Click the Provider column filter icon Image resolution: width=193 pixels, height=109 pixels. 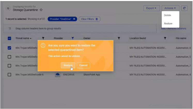coord(73,38)
